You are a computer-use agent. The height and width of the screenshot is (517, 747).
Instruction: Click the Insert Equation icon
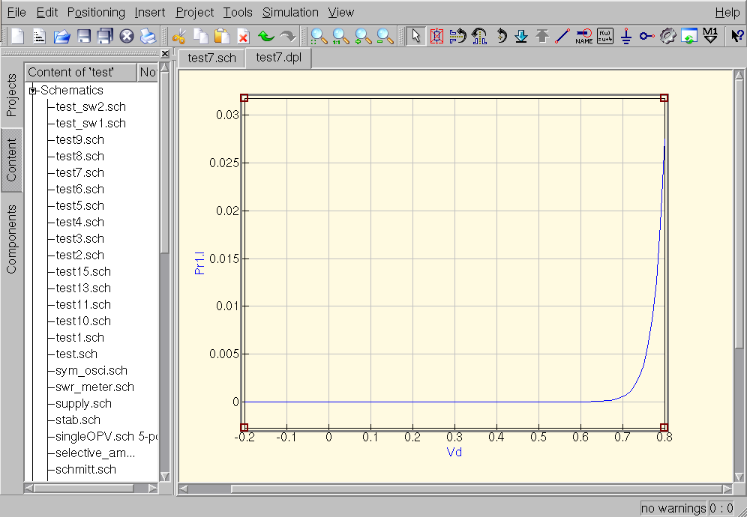[604, 36]
